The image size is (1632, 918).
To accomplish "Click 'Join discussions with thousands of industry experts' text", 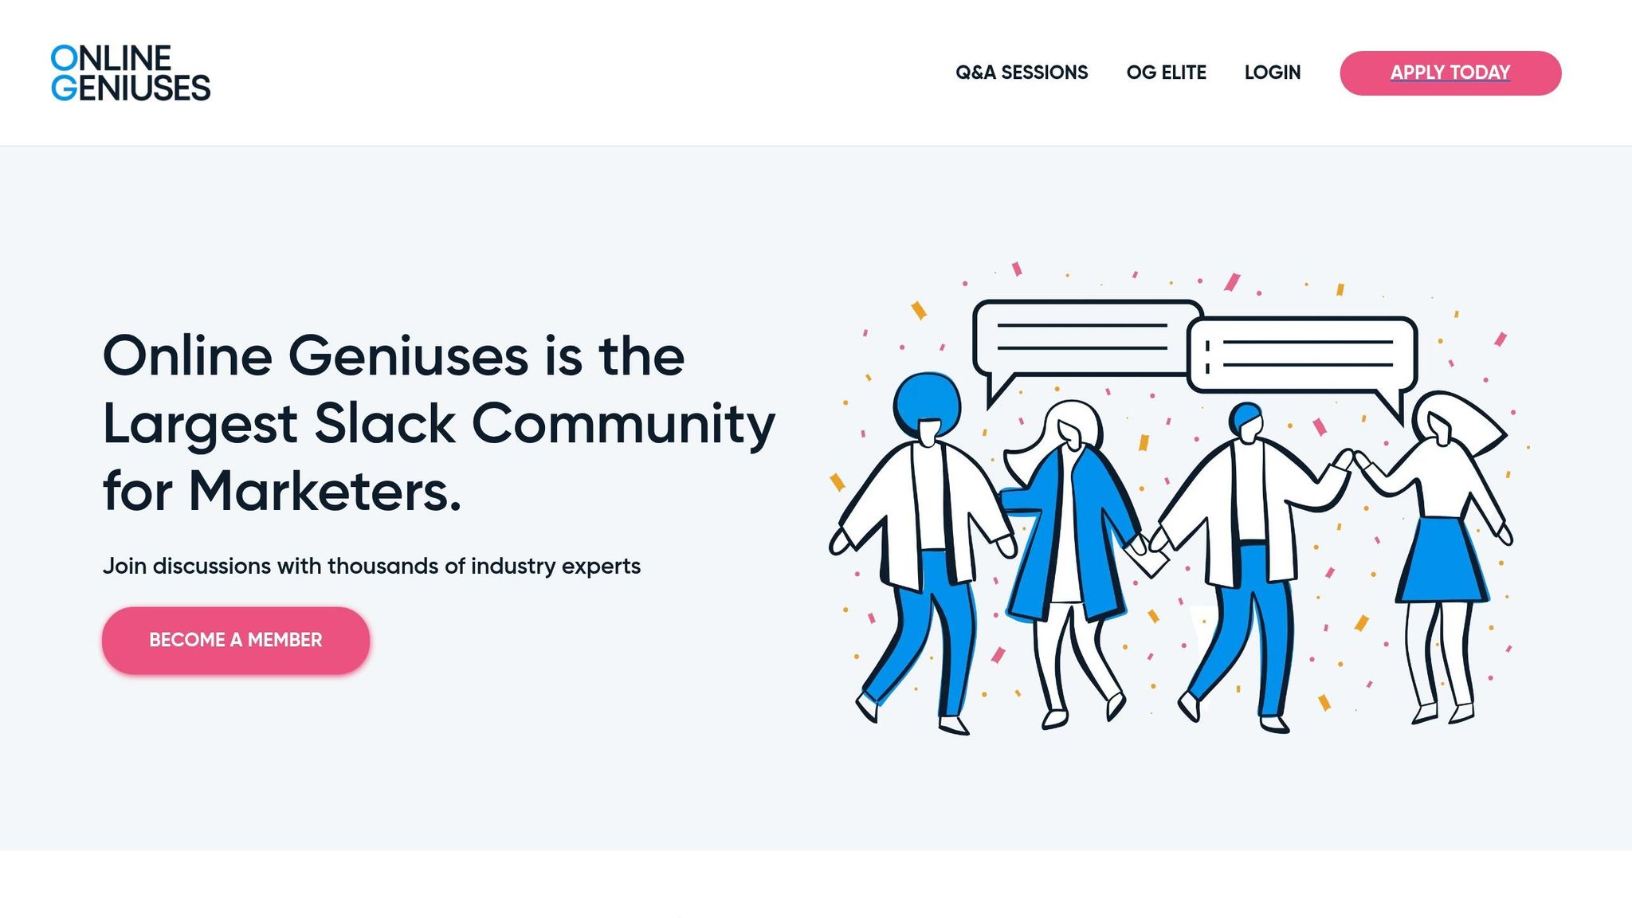I will pos(371,566).
